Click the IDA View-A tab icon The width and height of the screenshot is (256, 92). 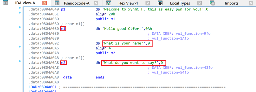point(5,3)
